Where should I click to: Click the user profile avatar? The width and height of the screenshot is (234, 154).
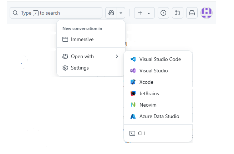click(207, 12)
